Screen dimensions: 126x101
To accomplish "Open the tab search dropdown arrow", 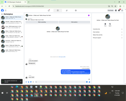I will click(2, 2).
